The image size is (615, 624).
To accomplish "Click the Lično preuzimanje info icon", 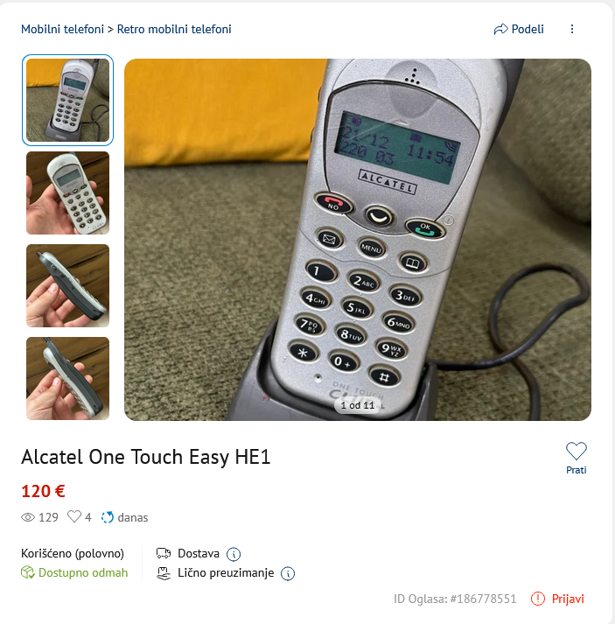I will point(288,573).
